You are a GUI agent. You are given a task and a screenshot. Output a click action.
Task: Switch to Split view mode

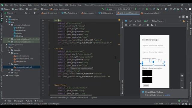(183, 17)
